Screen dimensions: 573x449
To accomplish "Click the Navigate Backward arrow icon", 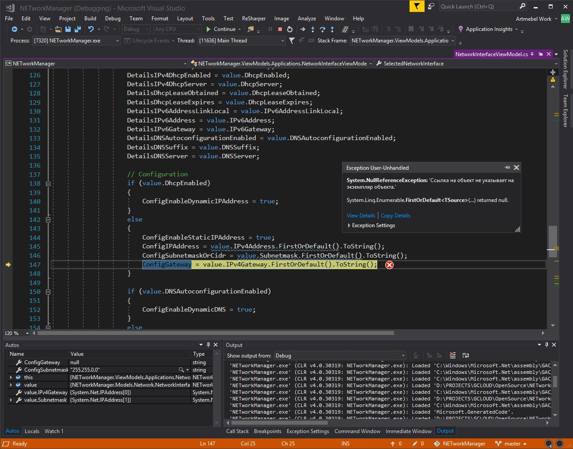I will pyautogui.click(x=15, y=29).
